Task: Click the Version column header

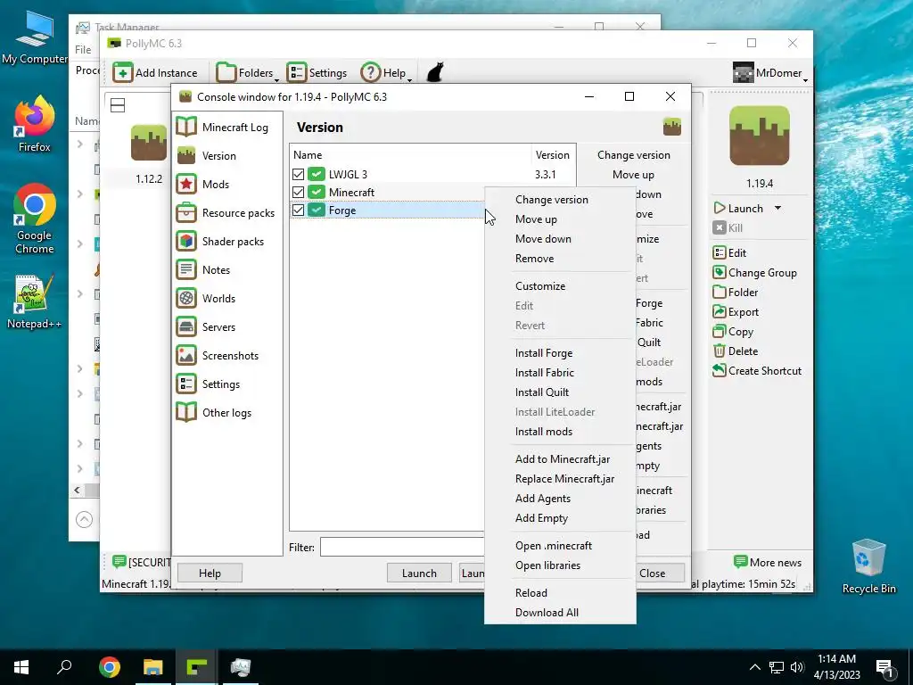Action: [x=553, y=155]
